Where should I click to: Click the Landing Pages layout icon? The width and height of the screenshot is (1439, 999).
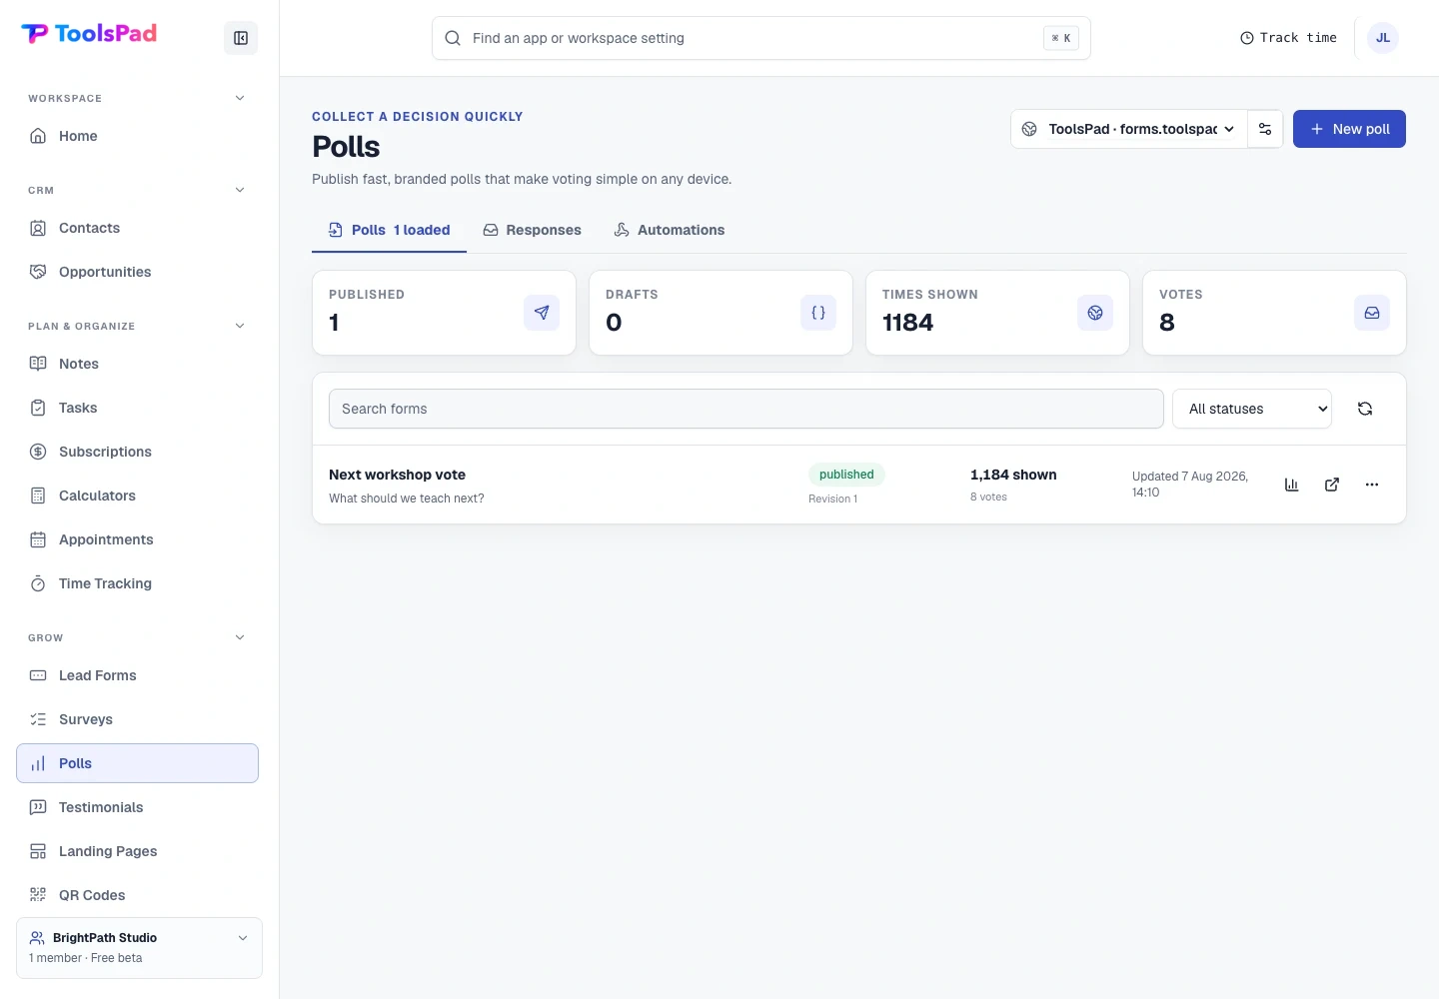38,851
